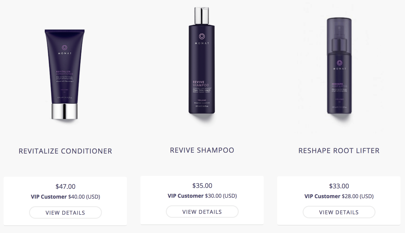
Task: View details for Revitalize Conditioner
Action: click(65, 213)
